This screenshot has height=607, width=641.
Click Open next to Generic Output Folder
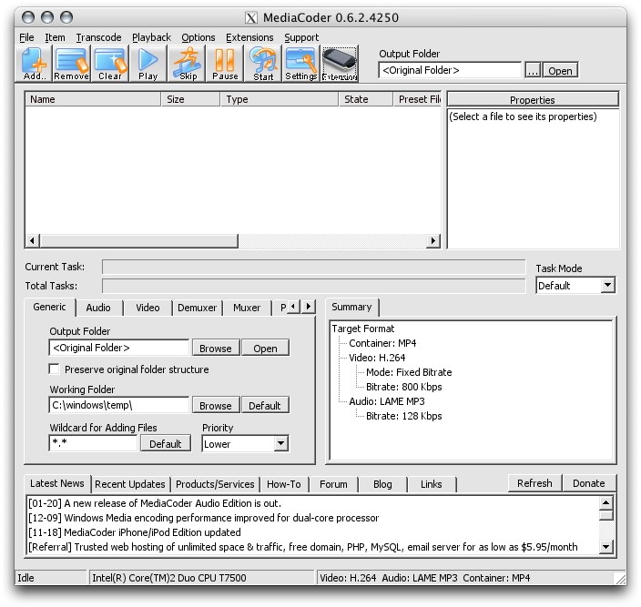[265, 348]
